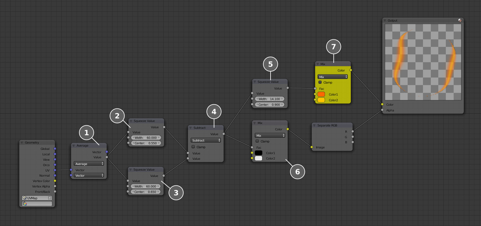This screenshot has height=226, width=481.
Task: Click the Alpha input socket on Output node
Action: click(382, 110)
